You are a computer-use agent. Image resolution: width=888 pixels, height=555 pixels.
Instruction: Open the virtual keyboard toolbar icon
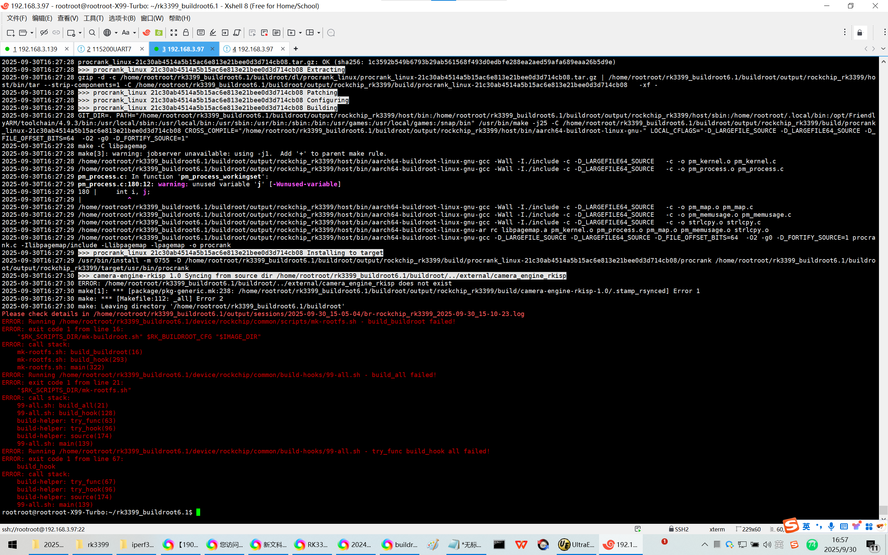tap(200, 33)
